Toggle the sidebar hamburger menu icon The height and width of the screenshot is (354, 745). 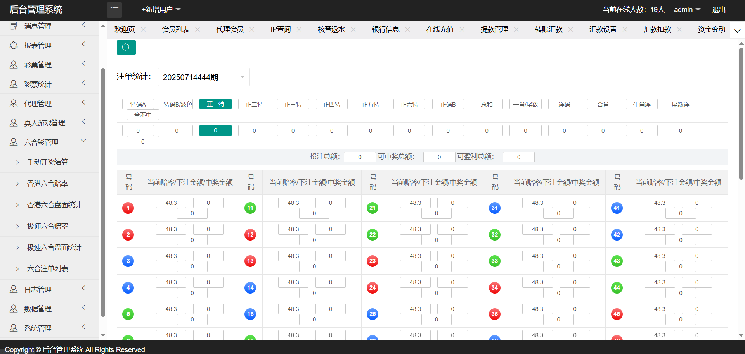[114, 10]
